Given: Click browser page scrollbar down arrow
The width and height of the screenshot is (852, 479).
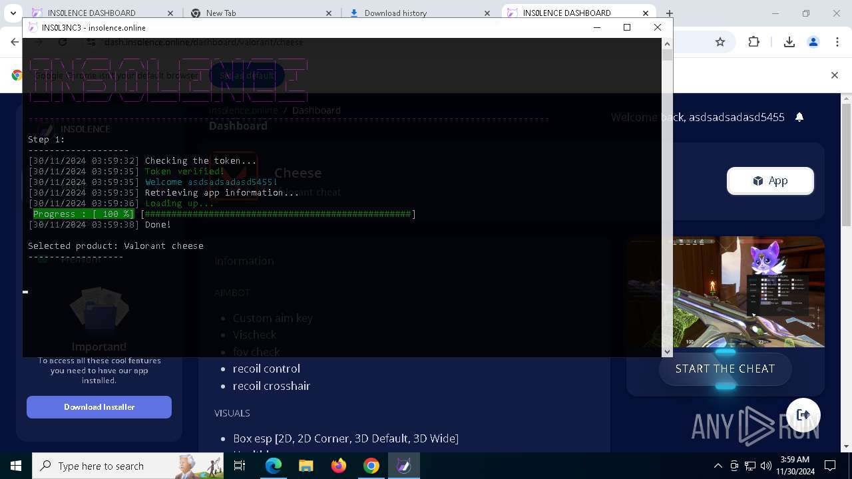Looking at the screenshot, I should tap(846, 447).
